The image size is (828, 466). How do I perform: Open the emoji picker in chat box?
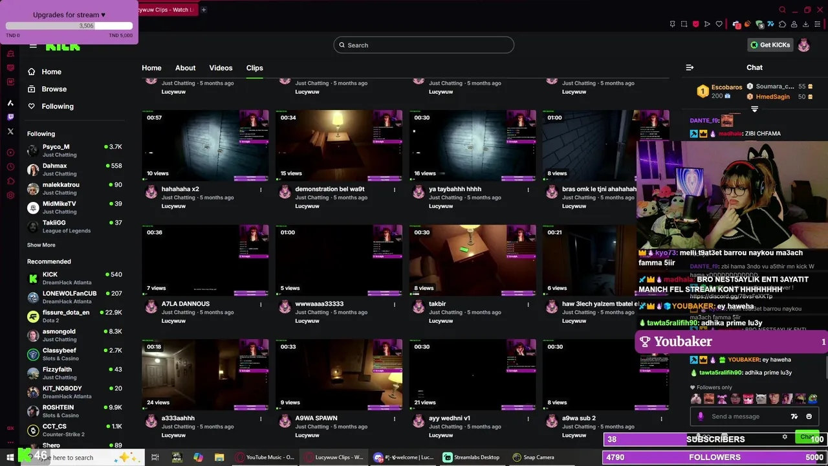click(809, 416)
